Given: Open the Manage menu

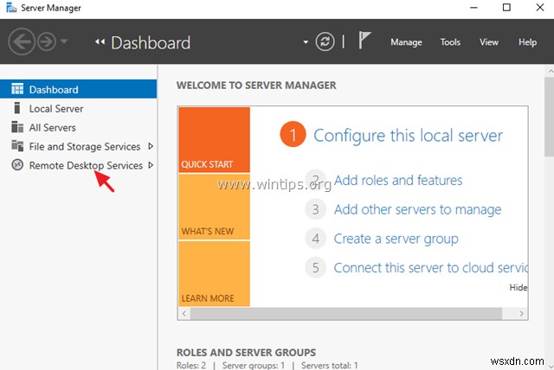Looking at the screenshot, I should (x=406, y=42).
